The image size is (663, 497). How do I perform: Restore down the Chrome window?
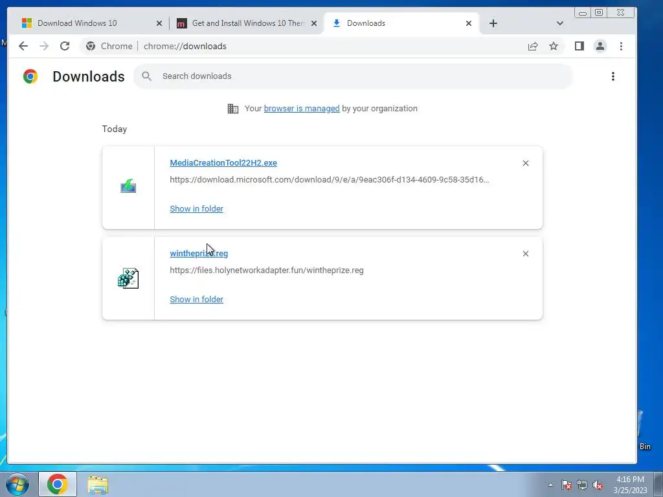(599, 13)
